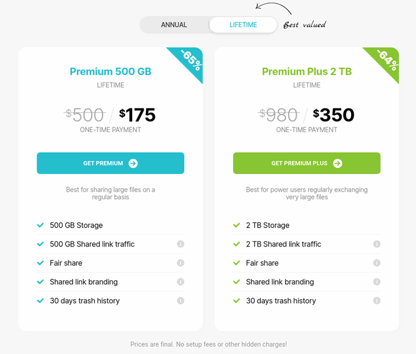Viewport: 416px width, 354px height.
Task: Show info for Premium 30 days trash history
Action: coord(181,301)
